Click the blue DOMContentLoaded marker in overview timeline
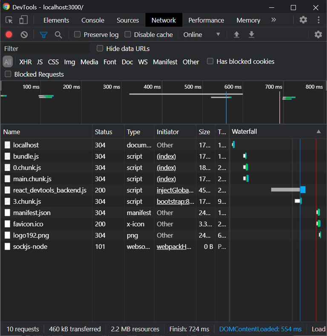The width and height of the screenshot is (327, 336). (x=226, y=108)
